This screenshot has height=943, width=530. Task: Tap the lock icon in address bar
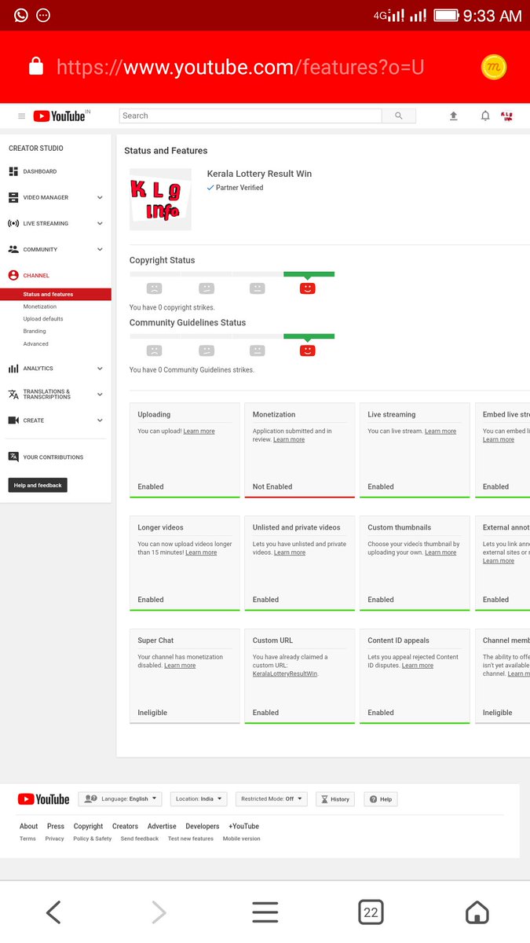click(x=36, y=67)
